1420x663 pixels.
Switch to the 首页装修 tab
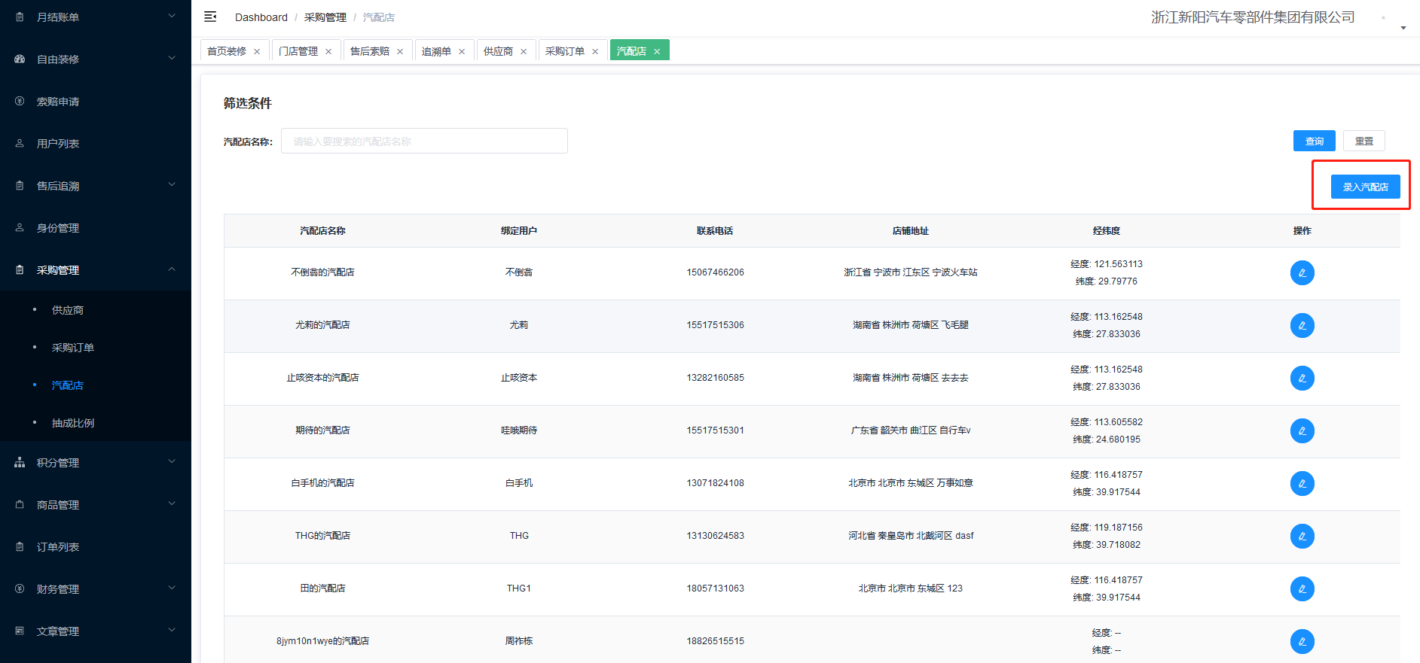coord(227,51)
